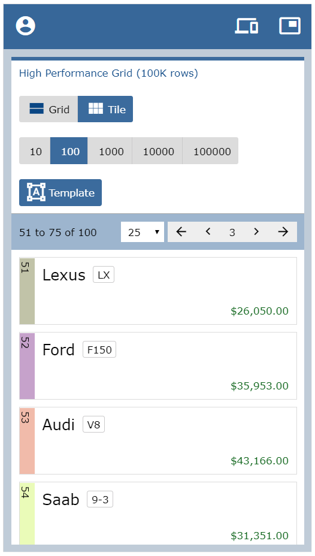Screen dimensions: 315x556
Task: Select the Audi V8 tile
Action: point(158,441)
